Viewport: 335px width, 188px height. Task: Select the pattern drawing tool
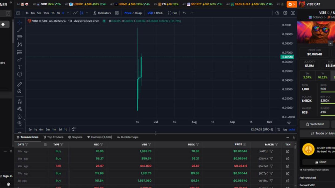19,44
